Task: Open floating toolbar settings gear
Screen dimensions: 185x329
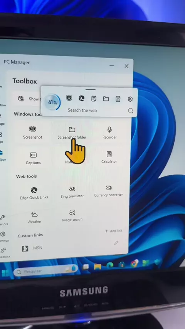Action: (x=130, y=99)
